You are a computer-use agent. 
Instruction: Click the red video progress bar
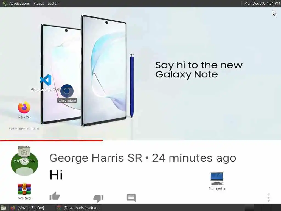(51, 141)
